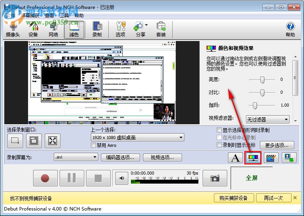Open the 工具 menu

pos(64,16)
